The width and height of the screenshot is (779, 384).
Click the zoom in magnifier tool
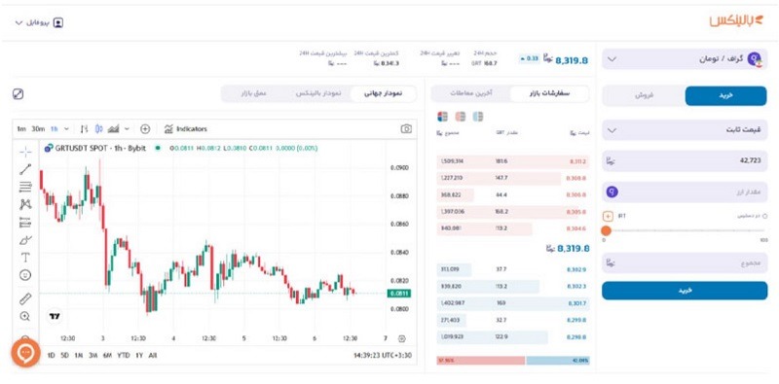pyautogui.click(x=25, y=316)
